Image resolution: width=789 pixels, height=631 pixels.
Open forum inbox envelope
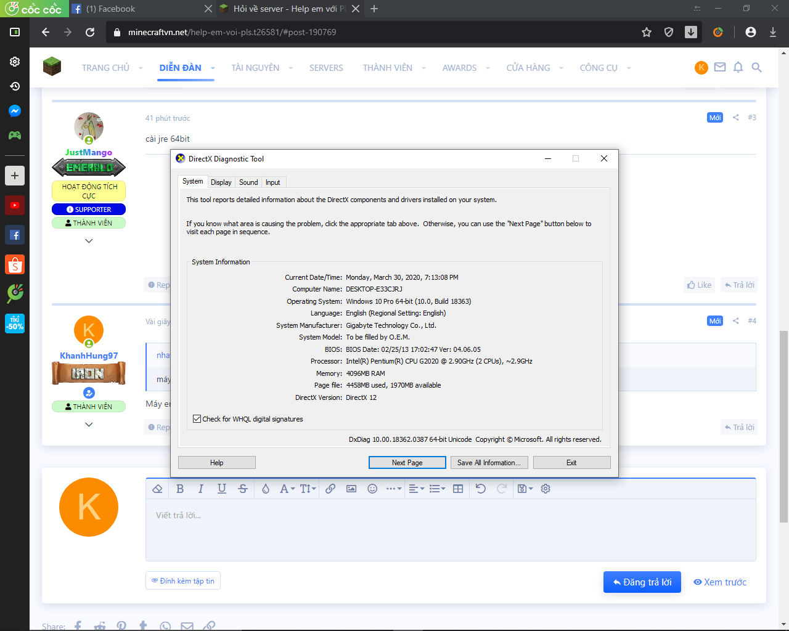pos(720,67)
